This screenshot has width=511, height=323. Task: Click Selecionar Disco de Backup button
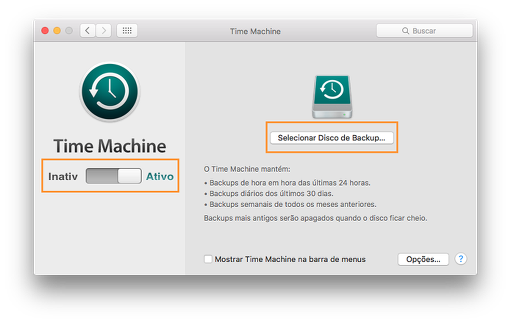point(332,138)
